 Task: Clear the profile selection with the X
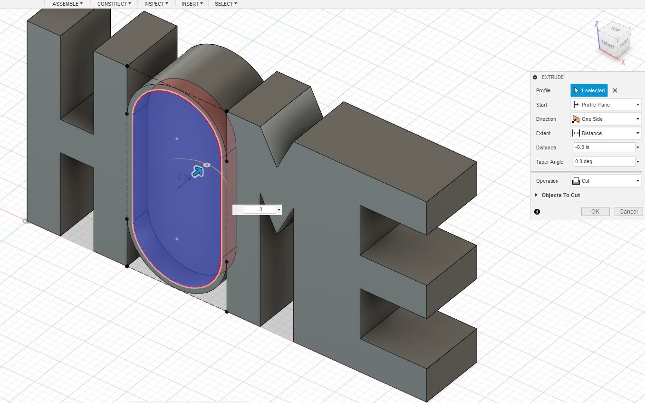(x=615, y=90)
